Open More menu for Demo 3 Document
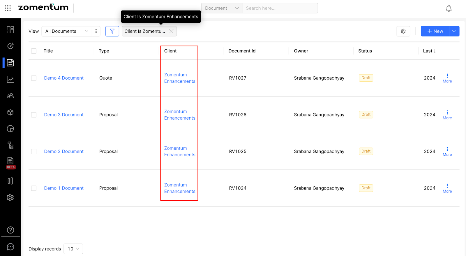466x256 pixels. pos(447,115)
